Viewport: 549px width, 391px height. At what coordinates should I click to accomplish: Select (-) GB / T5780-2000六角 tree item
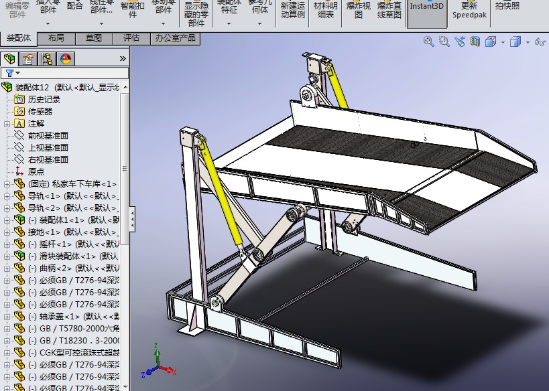74,328
